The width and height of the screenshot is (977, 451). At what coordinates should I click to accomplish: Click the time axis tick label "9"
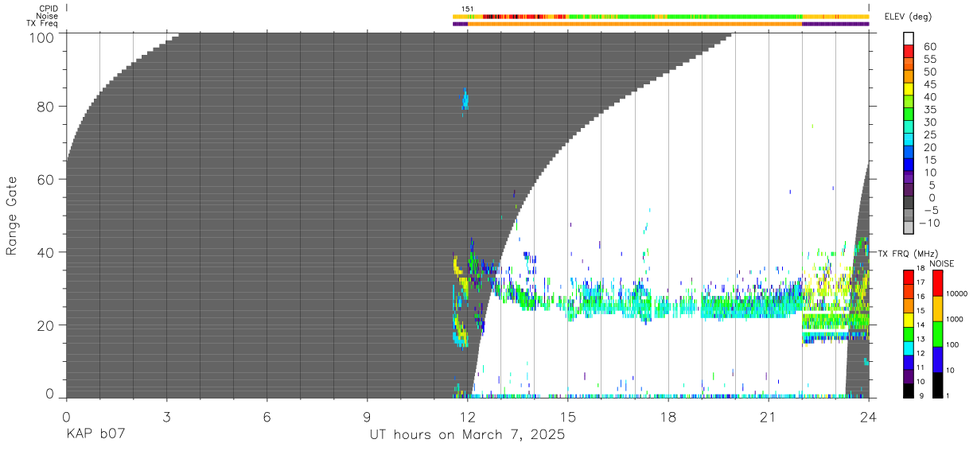click(367, 417)
